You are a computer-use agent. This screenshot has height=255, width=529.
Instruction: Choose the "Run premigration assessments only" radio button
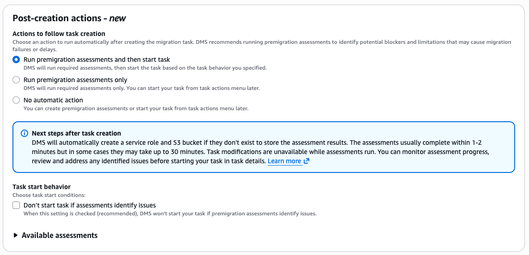16,80
